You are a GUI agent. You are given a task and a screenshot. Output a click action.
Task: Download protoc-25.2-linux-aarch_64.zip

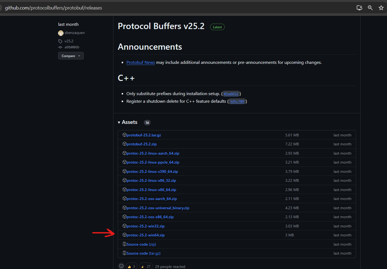pyautogui.click(x=153, y=153)
